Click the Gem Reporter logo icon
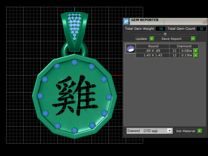 tap(126, 21)
